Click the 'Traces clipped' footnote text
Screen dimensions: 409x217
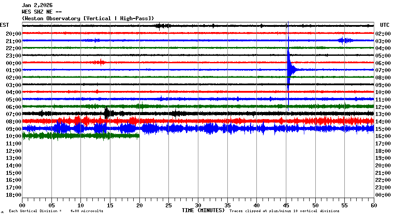pos(284,211)
